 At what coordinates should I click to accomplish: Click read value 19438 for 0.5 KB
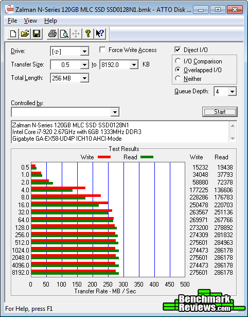pyautogui.click(x=225, y=167)
